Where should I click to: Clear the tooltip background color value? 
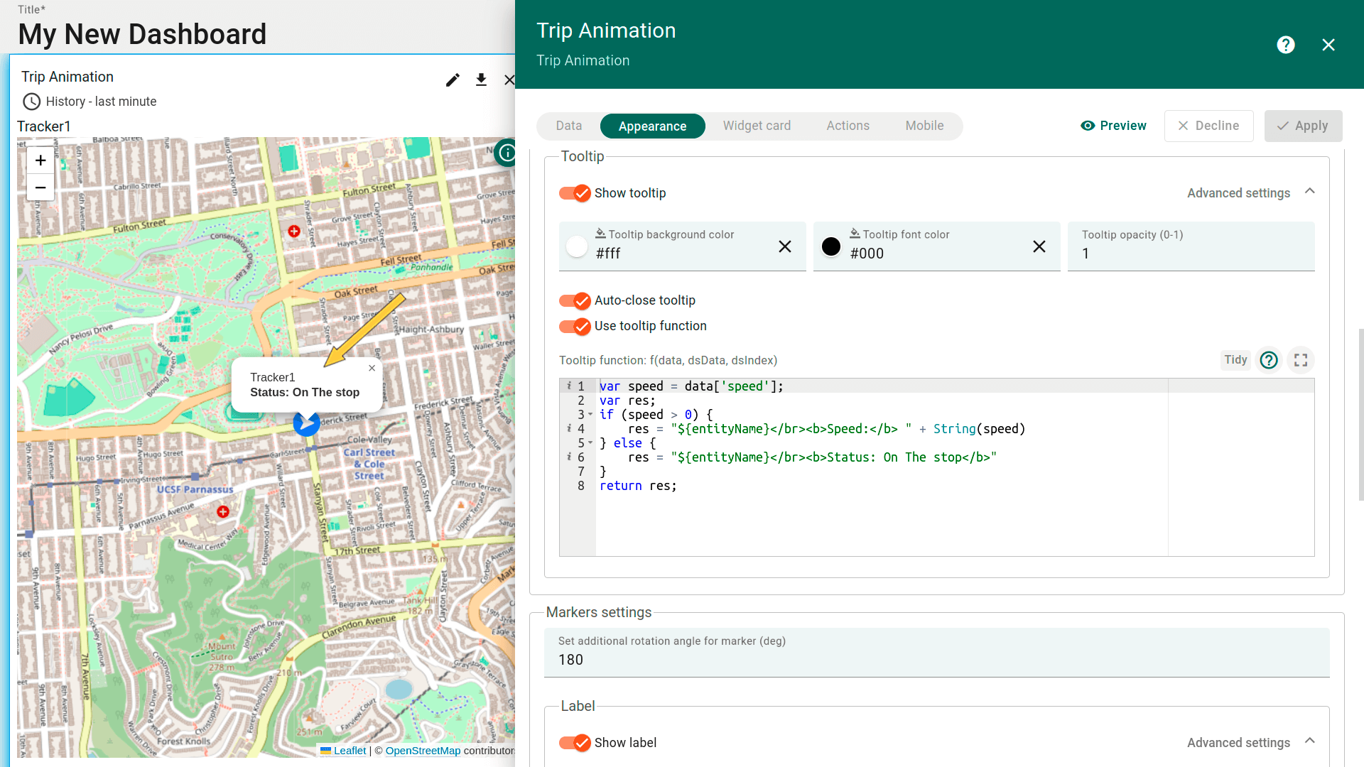tap(784, 246)
